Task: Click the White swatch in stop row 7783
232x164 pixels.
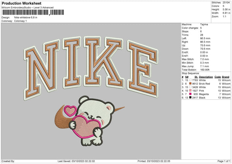Action: [x=190, y=80]
